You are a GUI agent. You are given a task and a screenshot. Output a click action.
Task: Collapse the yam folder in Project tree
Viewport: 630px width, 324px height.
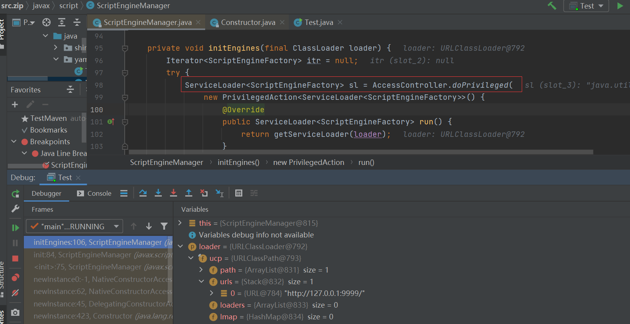click(x=56, y=59)
